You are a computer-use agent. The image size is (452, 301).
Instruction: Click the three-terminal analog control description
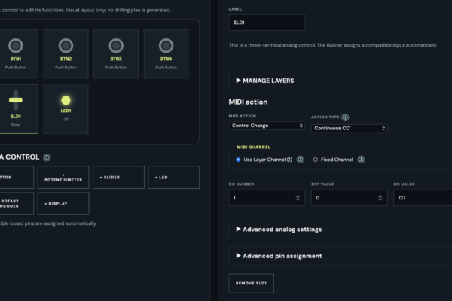[333, 45]
